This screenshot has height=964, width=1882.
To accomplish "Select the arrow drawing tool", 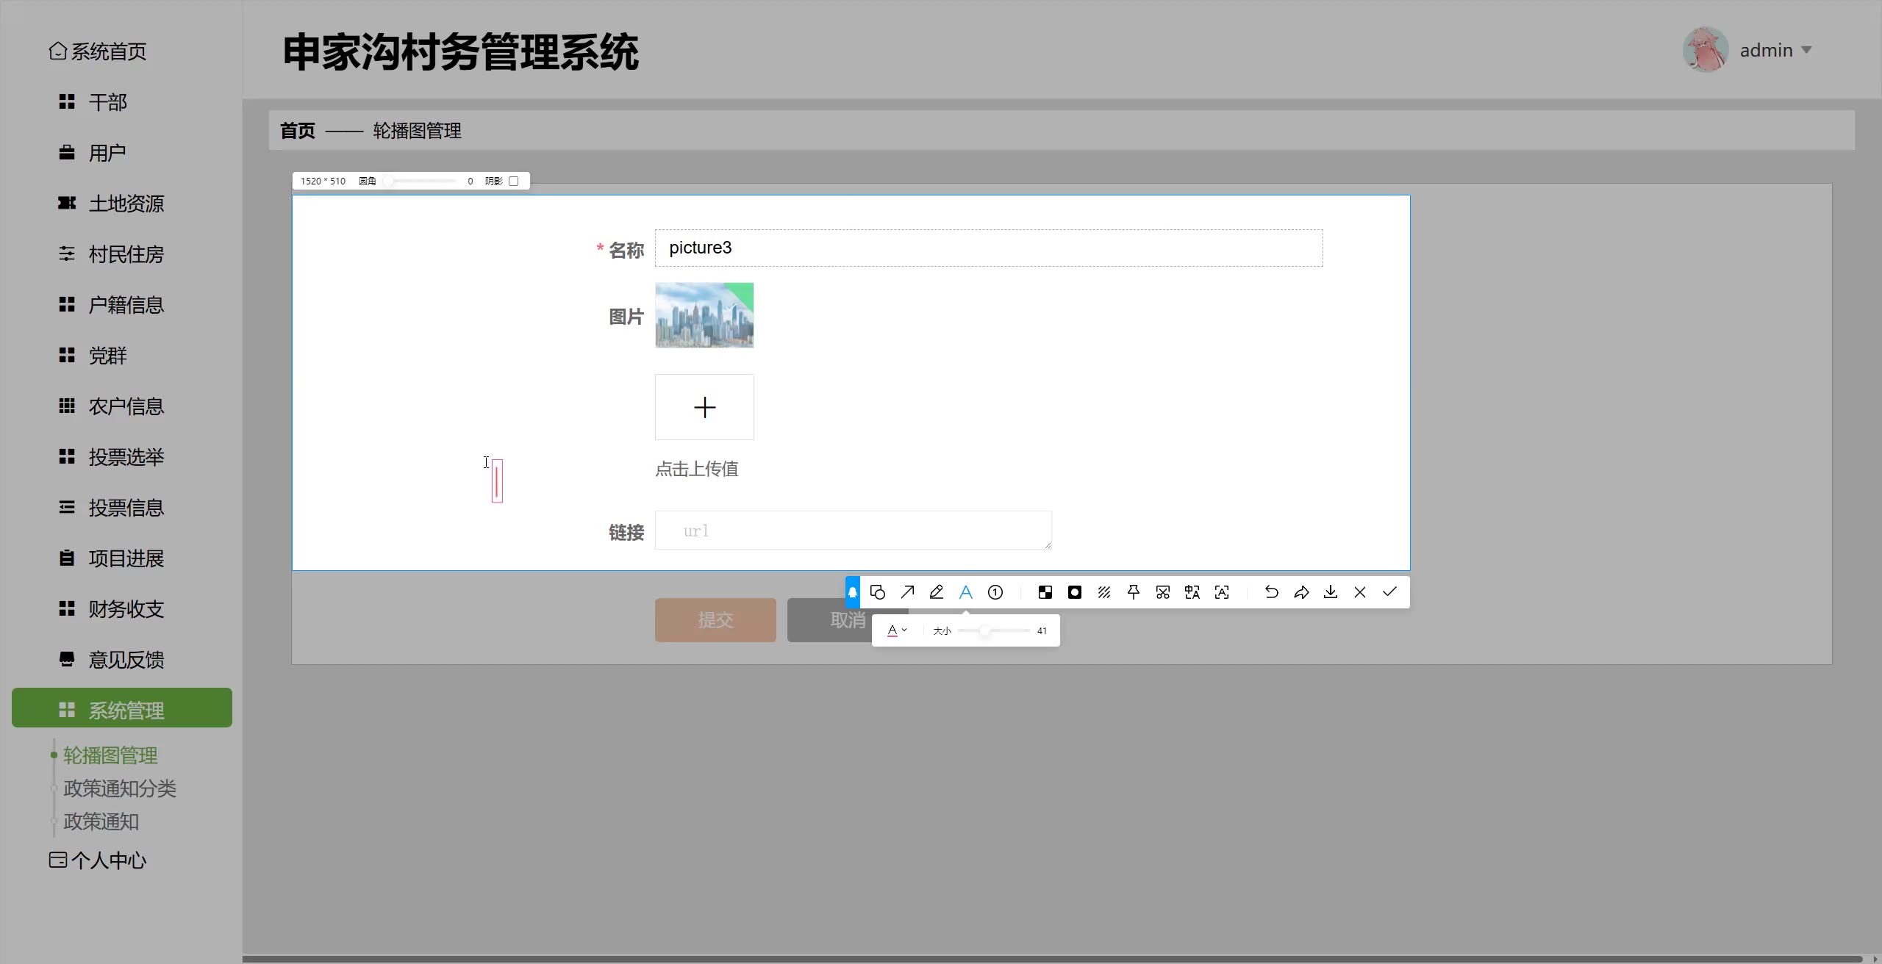I will (907, 592).
